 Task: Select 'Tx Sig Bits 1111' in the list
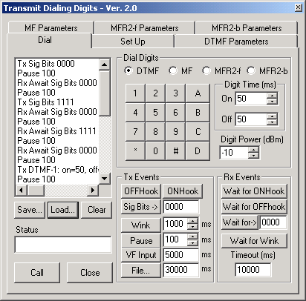point(45,102)
